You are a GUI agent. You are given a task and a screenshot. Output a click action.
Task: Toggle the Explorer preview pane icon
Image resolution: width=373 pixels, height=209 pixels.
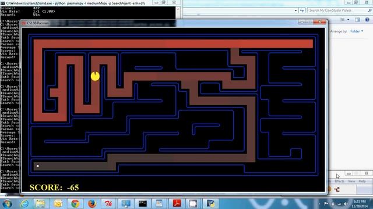(357, 20)
